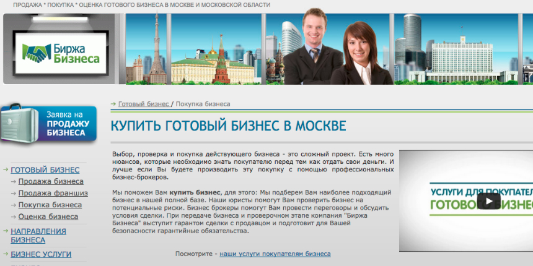
Task: Open the Заявка на продажу бизнеса banner
Action: pyautogui.click(x=48, y=124)
